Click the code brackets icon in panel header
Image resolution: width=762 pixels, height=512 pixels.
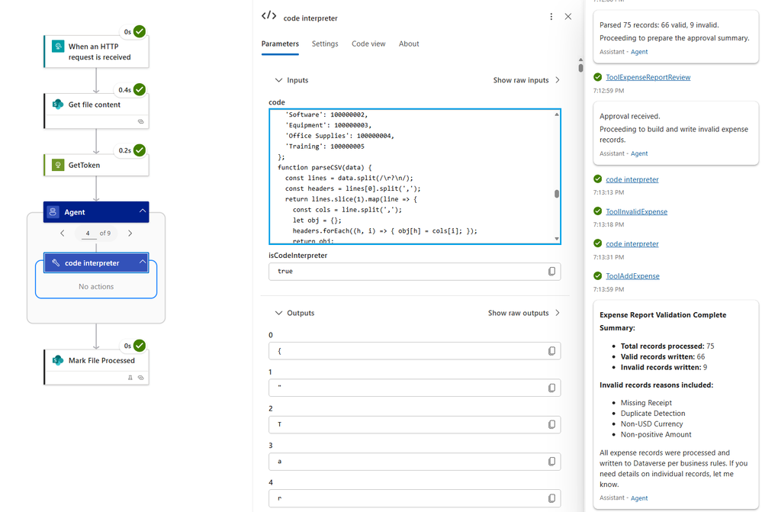coord(268,16)
